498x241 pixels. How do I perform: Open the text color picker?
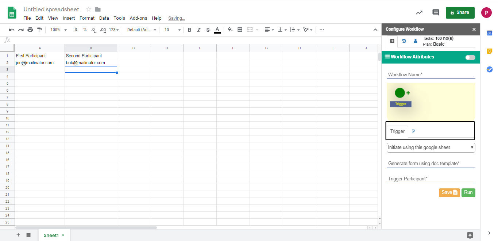[217, 30]
